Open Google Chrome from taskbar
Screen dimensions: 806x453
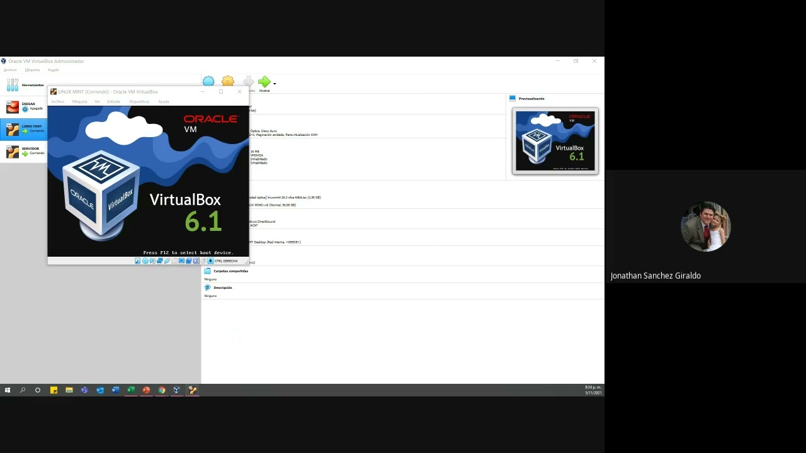(x=162, y=390)
